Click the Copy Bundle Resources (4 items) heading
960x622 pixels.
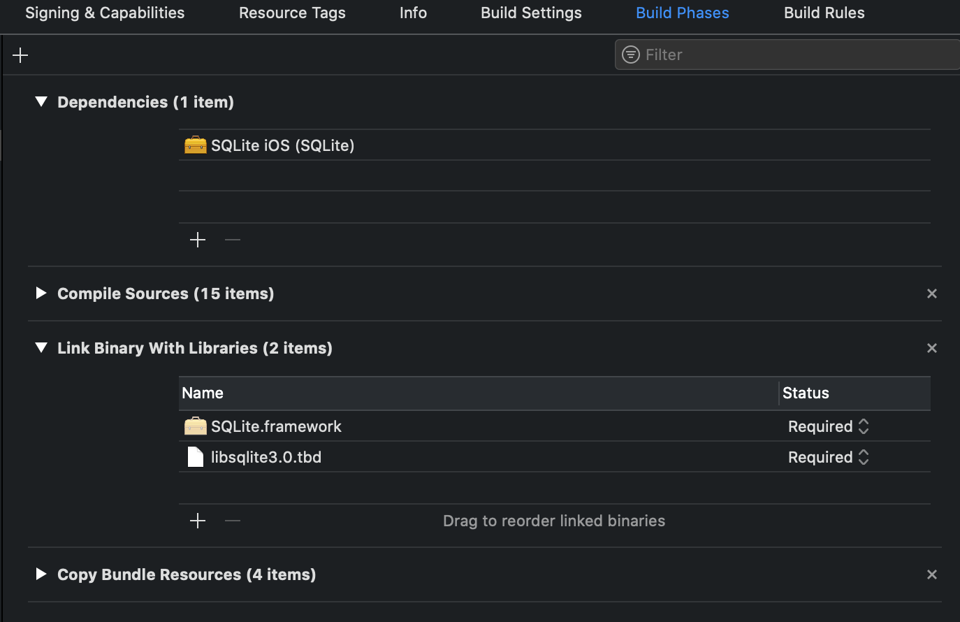pyautogui.click(x=187, y=574)
